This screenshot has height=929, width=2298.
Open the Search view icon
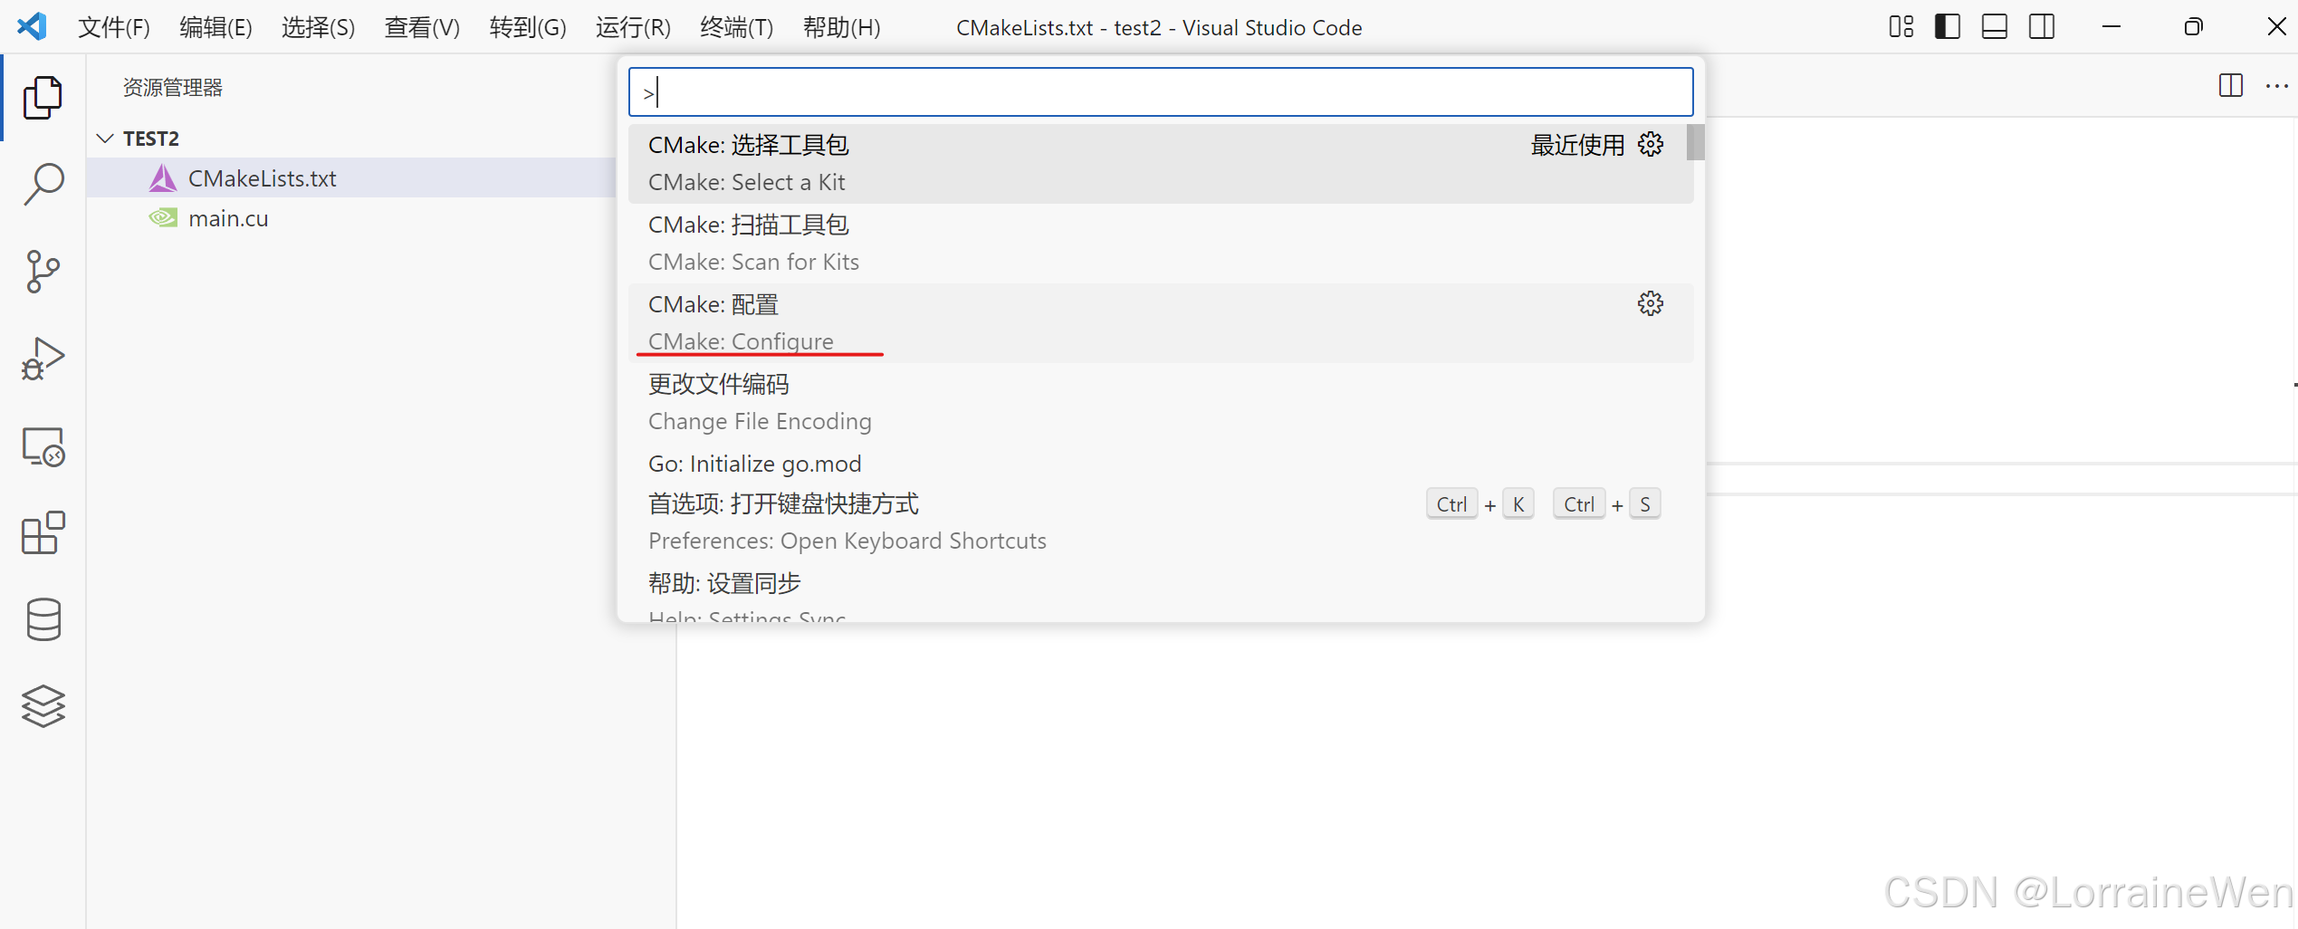tap(43, 184)
